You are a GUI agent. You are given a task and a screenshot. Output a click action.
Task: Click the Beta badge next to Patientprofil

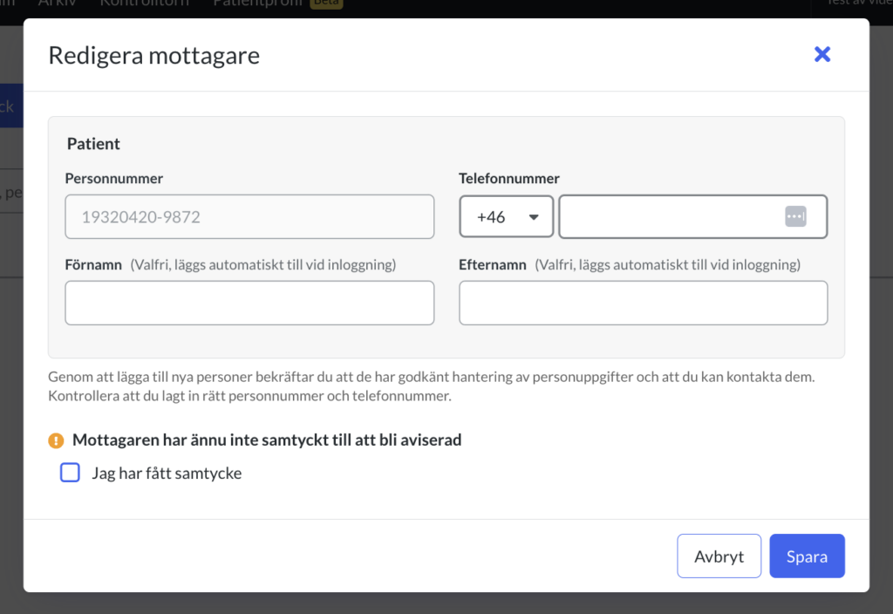(326, 3)
